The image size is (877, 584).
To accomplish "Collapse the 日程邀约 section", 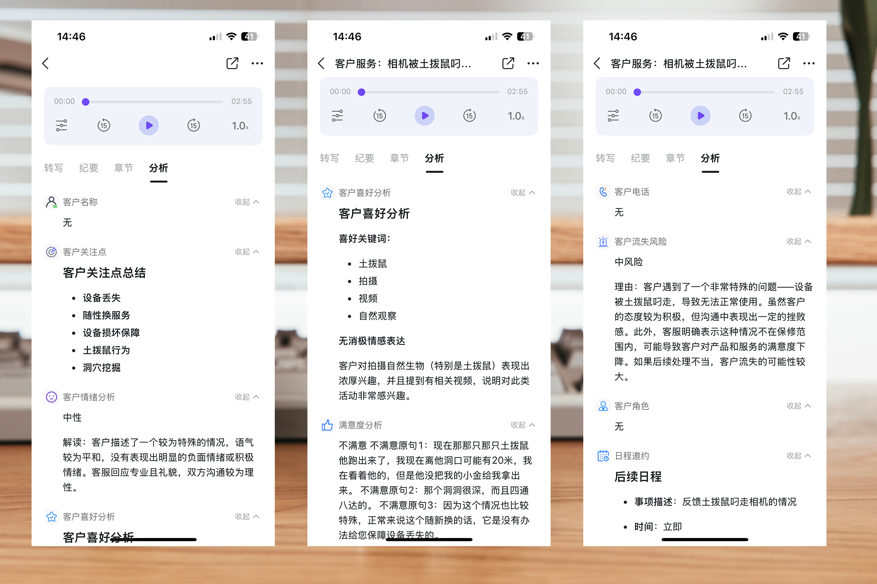I will click(798, 455).
